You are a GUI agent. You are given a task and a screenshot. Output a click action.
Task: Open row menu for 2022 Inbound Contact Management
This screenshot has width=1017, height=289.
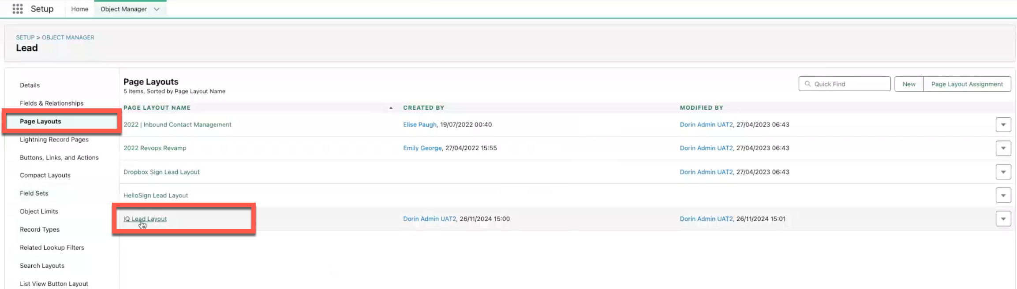(x=1003, y=125)
